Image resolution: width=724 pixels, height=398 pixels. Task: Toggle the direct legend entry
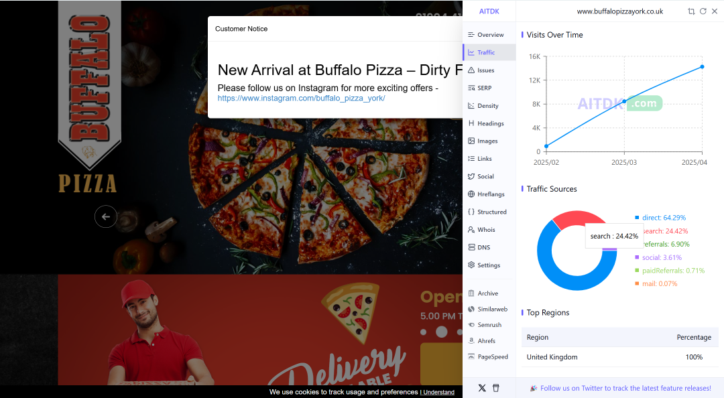coord(660,218)
